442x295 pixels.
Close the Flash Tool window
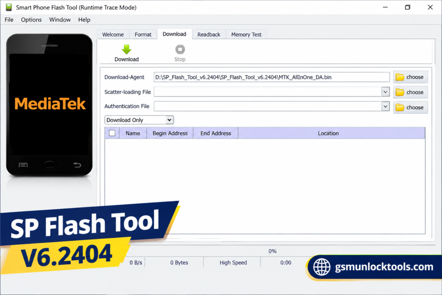click(430, 7)
